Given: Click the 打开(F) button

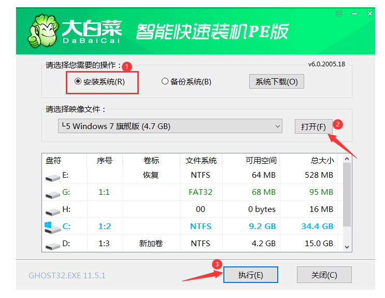Looking at the screenshot, I should pyautogui.click(x=313, y=127).
